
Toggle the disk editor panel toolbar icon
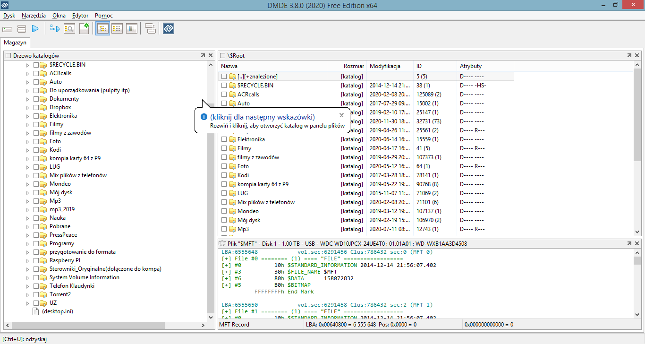click(x=131, y=29)
